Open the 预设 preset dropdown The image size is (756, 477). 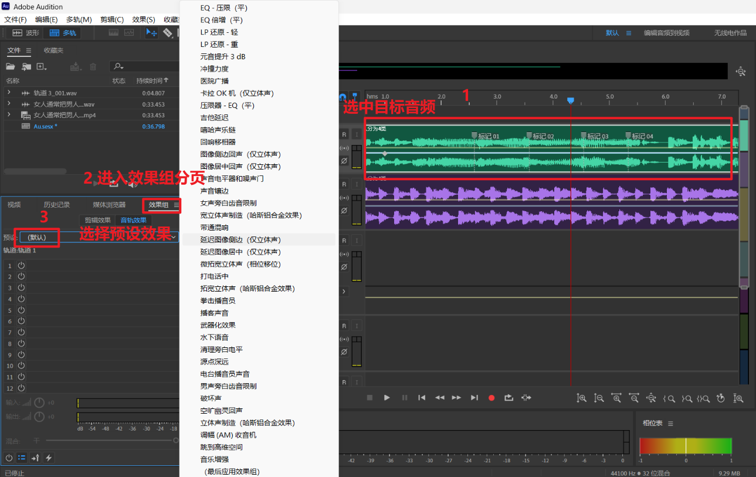(99, 237)
